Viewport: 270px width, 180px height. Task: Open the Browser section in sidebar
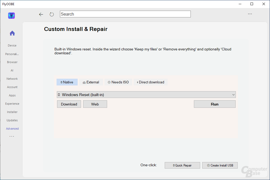[12, 62]
